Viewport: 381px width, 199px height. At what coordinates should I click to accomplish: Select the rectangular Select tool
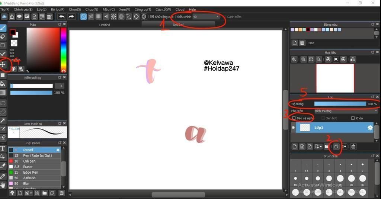point(3,103)
